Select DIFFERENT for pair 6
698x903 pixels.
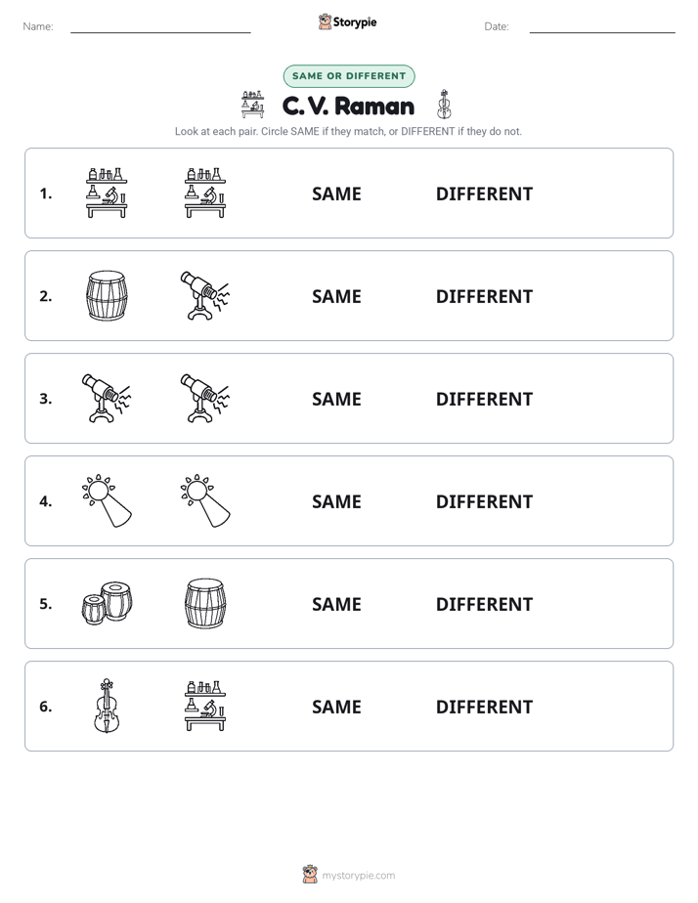pos(484,707)
